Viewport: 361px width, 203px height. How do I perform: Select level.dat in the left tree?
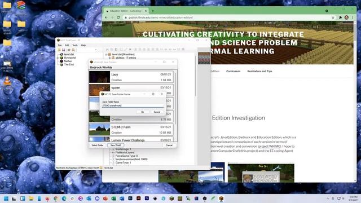[69, 54]
